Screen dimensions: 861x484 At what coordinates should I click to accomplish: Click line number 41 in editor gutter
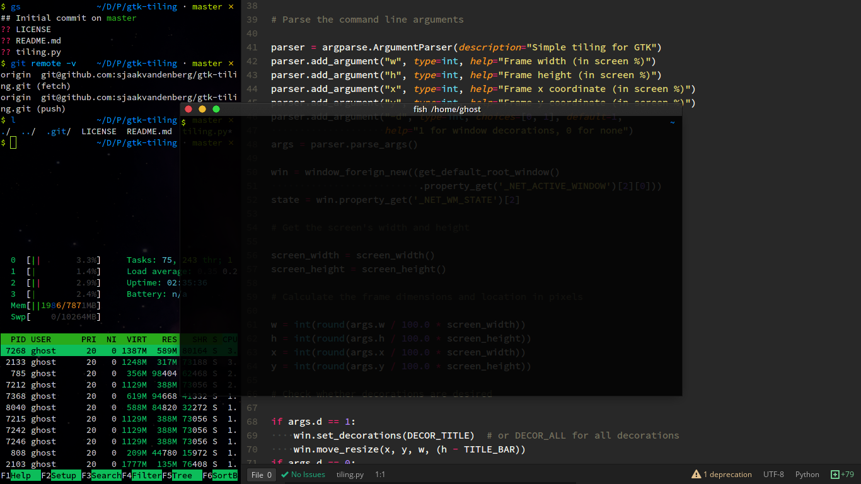click(x=252, y=47)
